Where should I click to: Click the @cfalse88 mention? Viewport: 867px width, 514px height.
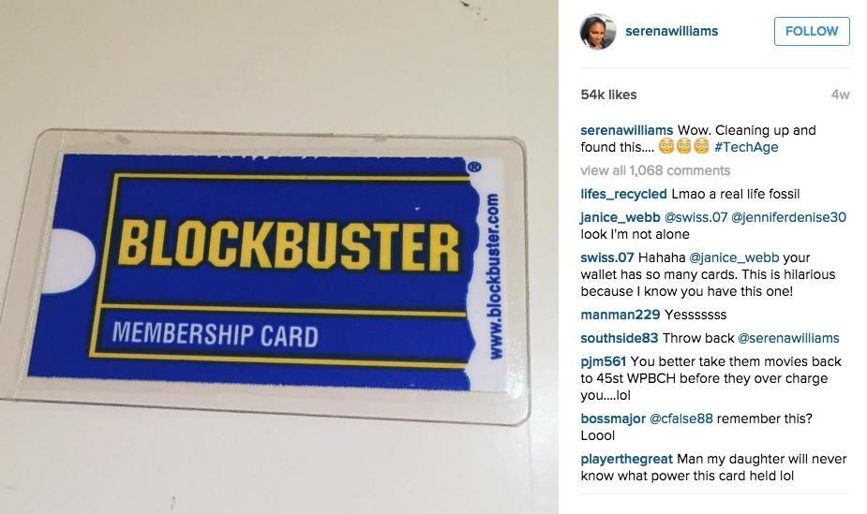pos(680,419)
